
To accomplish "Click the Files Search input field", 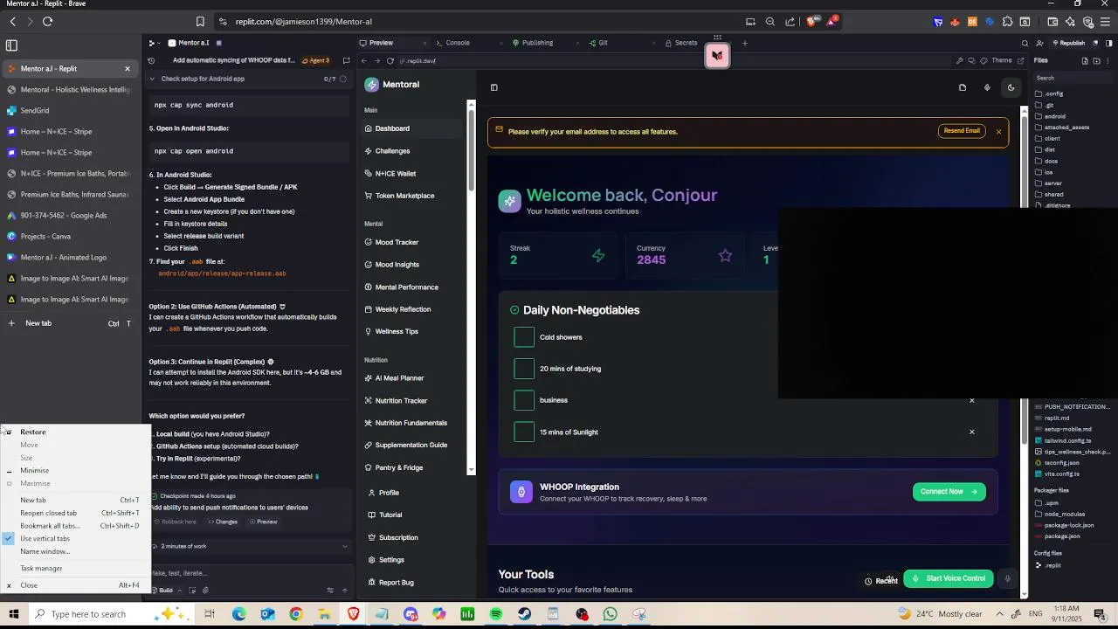I will pos(1073,78).
